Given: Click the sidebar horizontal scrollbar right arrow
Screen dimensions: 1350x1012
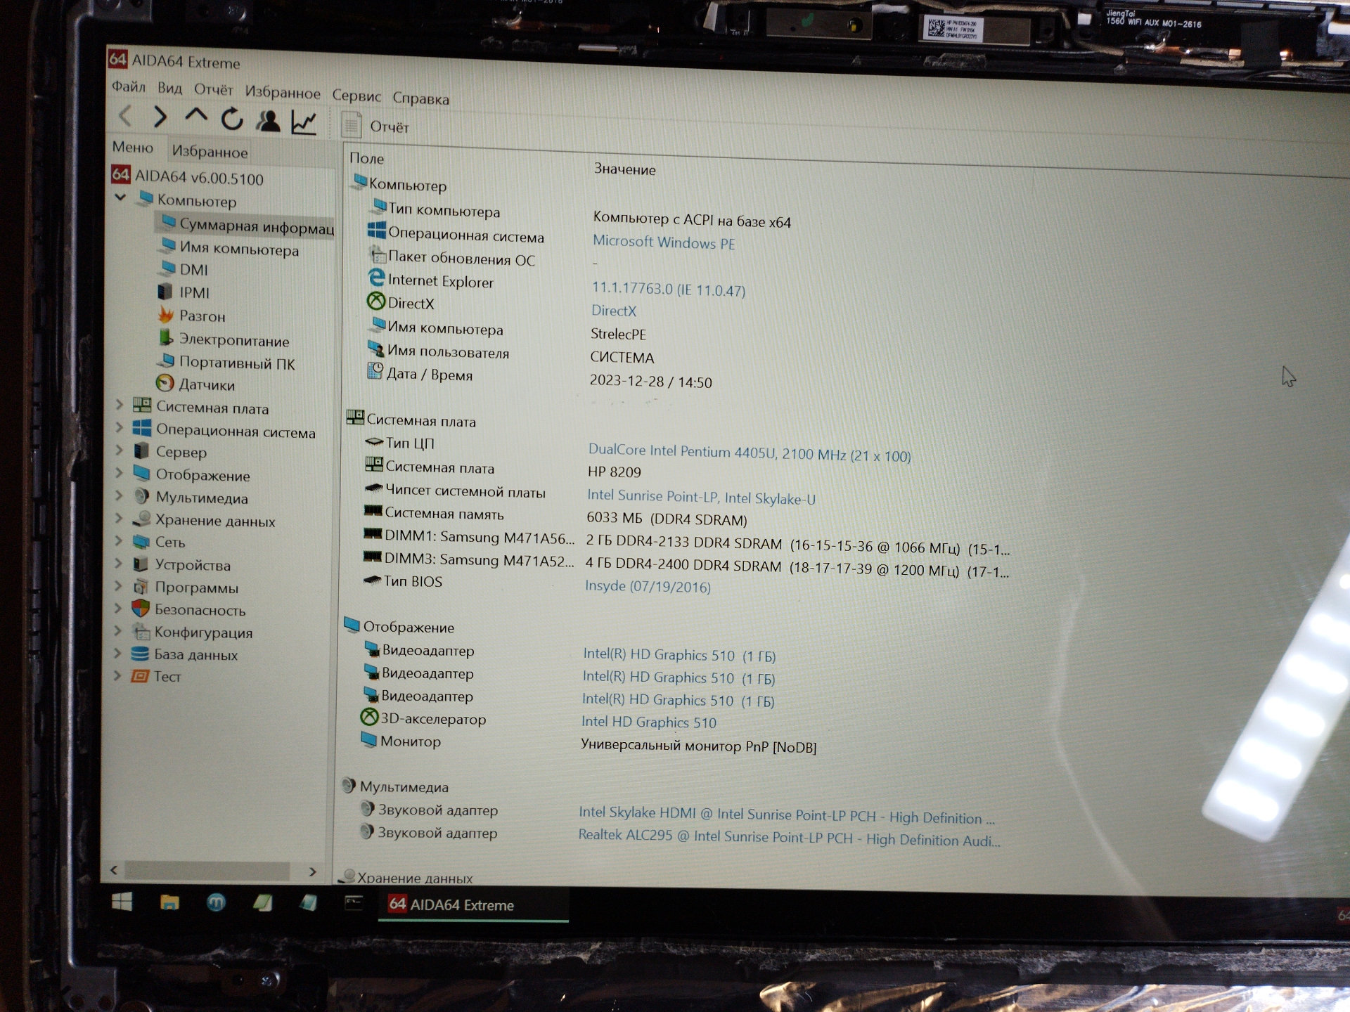Looking at the screenshot, I should (313, 871).
